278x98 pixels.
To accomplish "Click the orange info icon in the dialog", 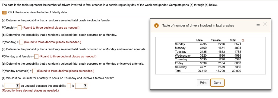I will tap(156, 25).
